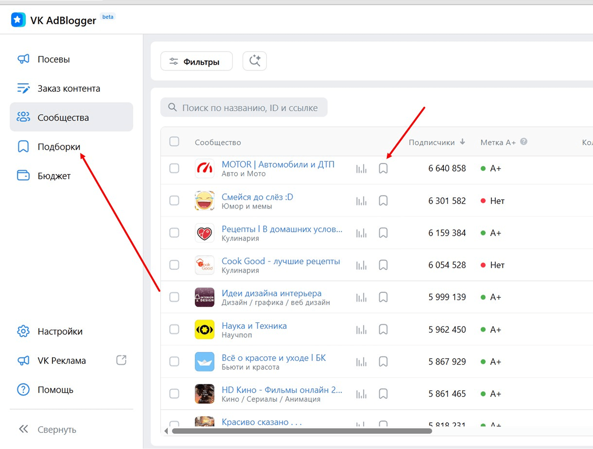Viewport: 593px width, 449px height.
Task: Click the horizontal scrollbar under the table
Action: 301,431
